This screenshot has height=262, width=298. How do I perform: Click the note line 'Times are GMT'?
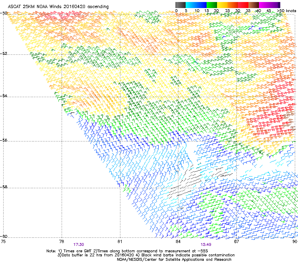pos(77,251)
